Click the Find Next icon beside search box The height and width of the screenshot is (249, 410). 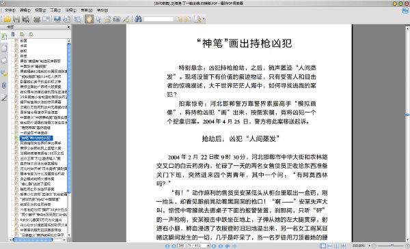pyautogui.click(x=187, y=19)
